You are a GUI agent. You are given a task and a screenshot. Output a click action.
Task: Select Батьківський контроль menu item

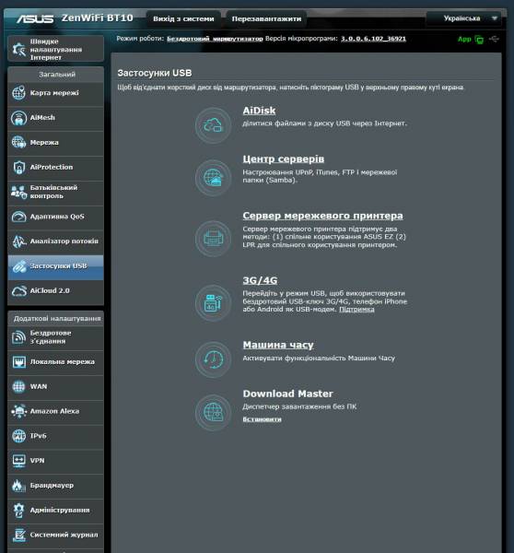(x=55, y=192)
